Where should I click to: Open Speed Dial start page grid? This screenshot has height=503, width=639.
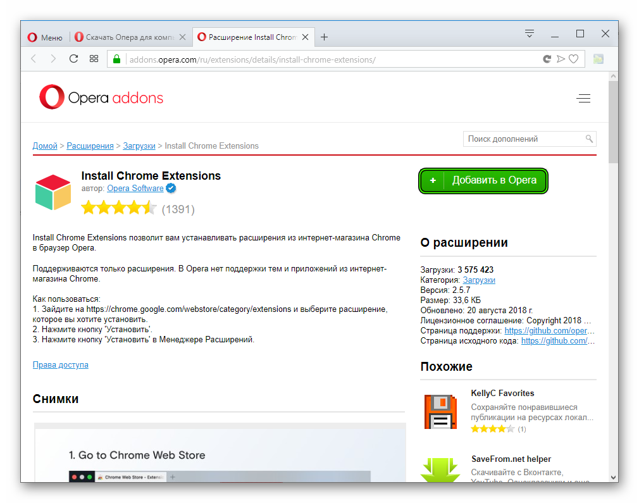tap(94, 59)
